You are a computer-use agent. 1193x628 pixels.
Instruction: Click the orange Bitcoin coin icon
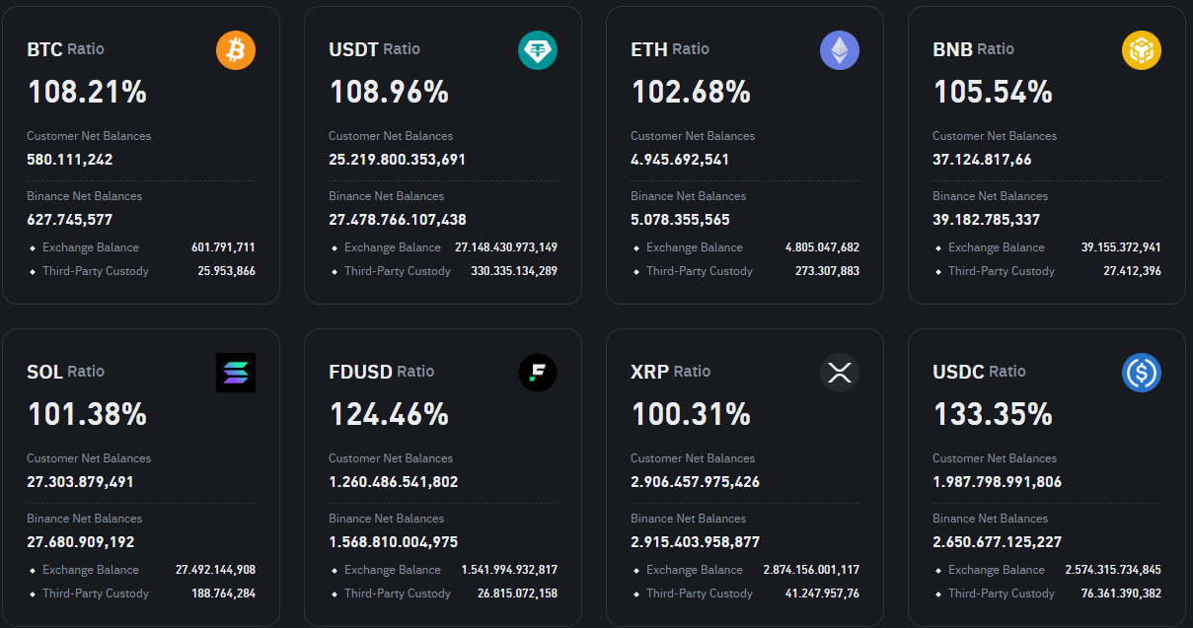[236, 50]
